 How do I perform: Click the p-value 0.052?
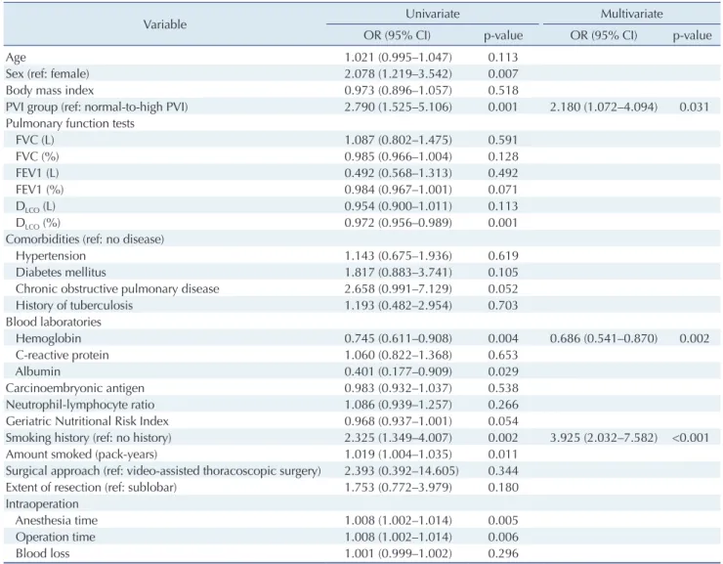pyautogui.click(x=503, y=289)
